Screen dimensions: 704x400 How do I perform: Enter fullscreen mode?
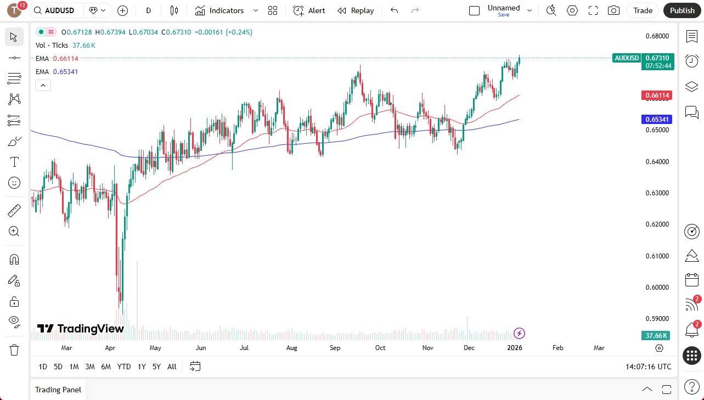point(593,10)
